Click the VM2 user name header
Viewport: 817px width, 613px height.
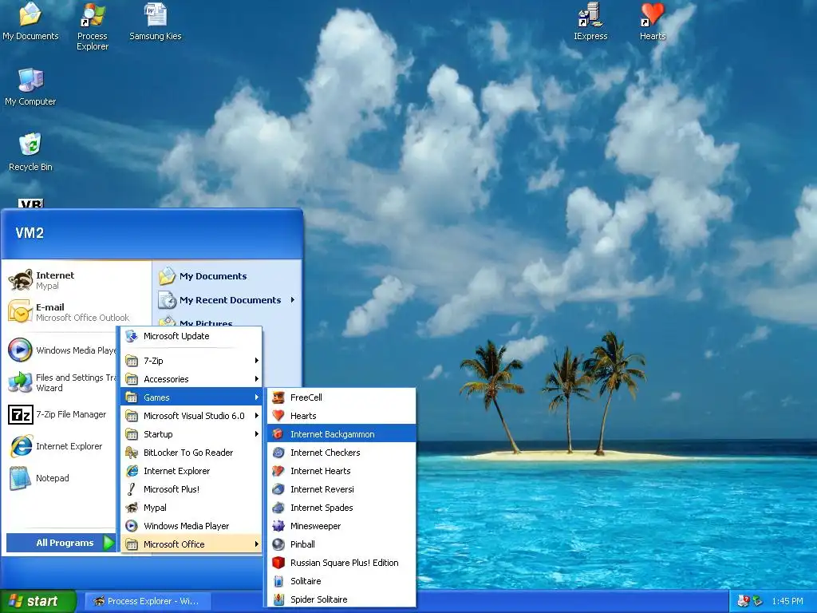click(30, 233)
